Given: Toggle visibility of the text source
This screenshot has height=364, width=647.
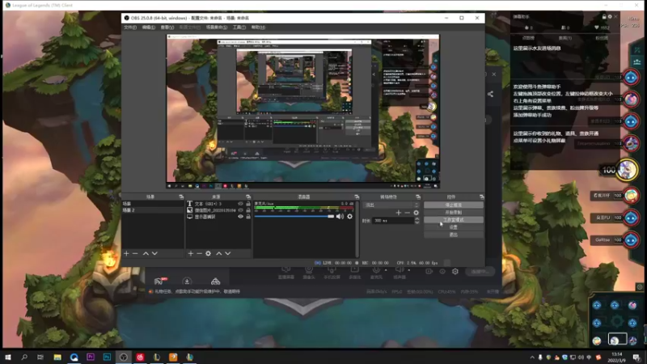Looking at the screenshot, I should pos(240,204).
